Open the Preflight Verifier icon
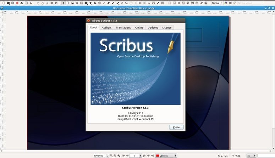 (x=26, y=3)
